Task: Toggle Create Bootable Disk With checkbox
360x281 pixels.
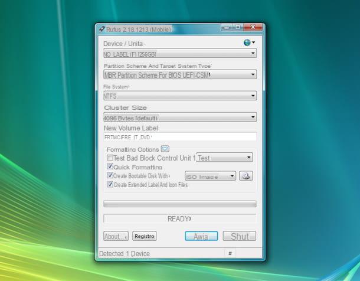Action: pyautogui.click(x=110, y=176)
